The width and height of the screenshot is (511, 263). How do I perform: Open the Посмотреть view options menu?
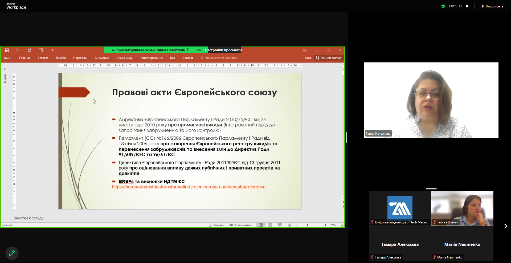coord(492,6)
